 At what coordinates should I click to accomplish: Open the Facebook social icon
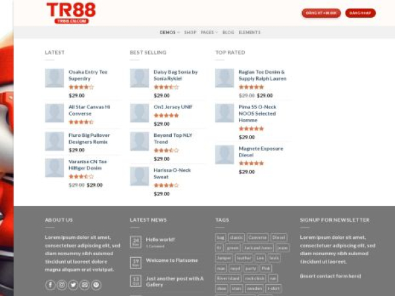(51, 285)
